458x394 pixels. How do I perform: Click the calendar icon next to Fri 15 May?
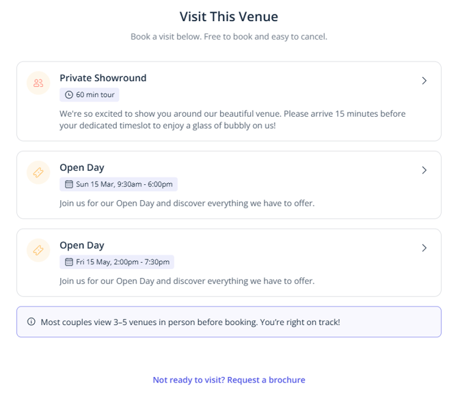[x=68, y=262]
